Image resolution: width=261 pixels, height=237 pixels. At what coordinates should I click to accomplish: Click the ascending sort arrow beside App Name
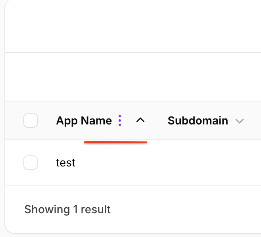click(140, 120)
